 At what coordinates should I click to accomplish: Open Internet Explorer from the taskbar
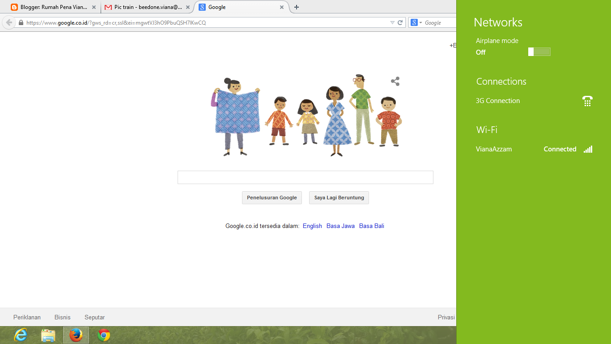(21, 335)
